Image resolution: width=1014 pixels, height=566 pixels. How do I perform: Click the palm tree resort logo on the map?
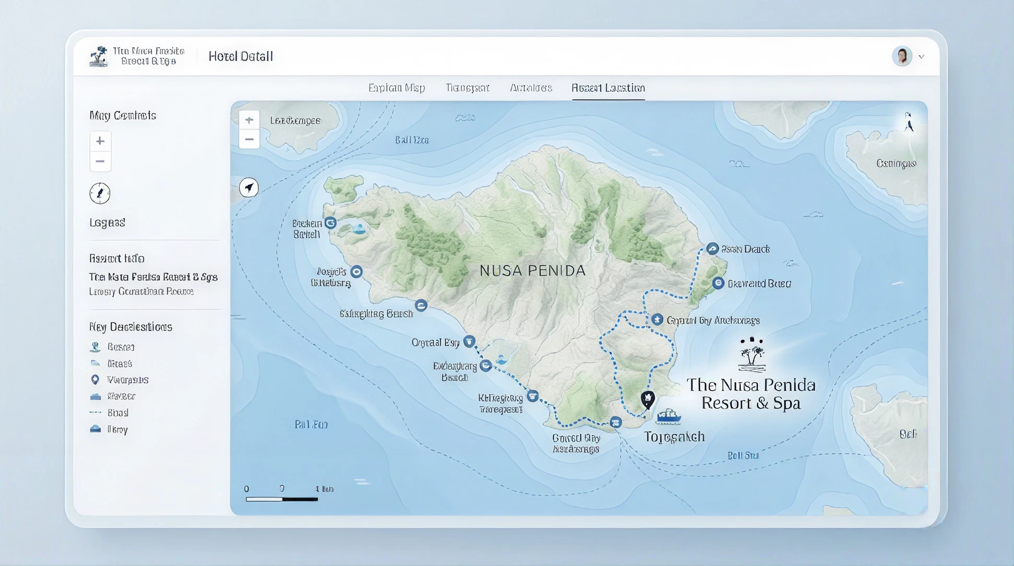[x=752, y=355]
